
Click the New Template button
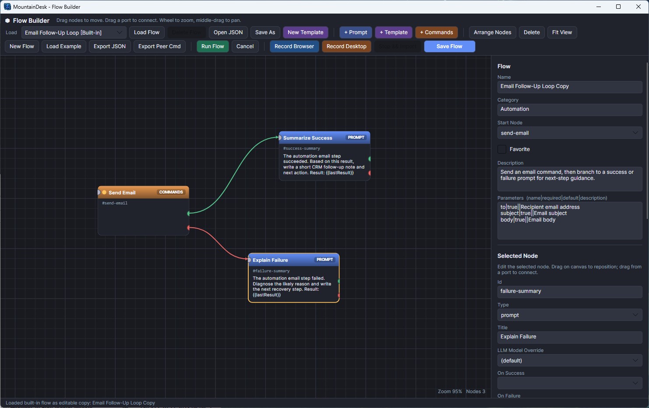point(305,32)
